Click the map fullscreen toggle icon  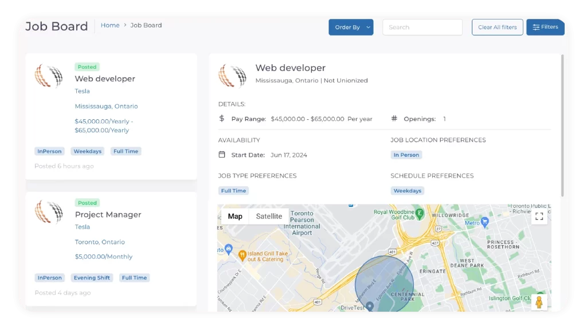click(539, 217)
